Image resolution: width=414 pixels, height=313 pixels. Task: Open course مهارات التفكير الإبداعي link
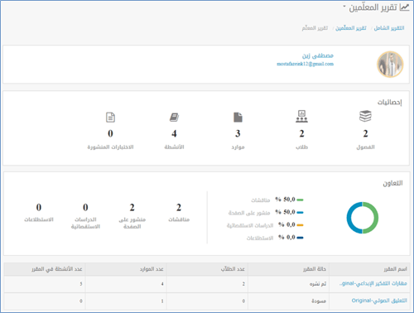tap(373, 283)
